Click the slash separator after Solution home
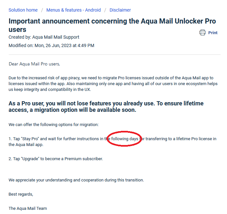This screenshot has width=227, height=214. (x=42, y=10)
